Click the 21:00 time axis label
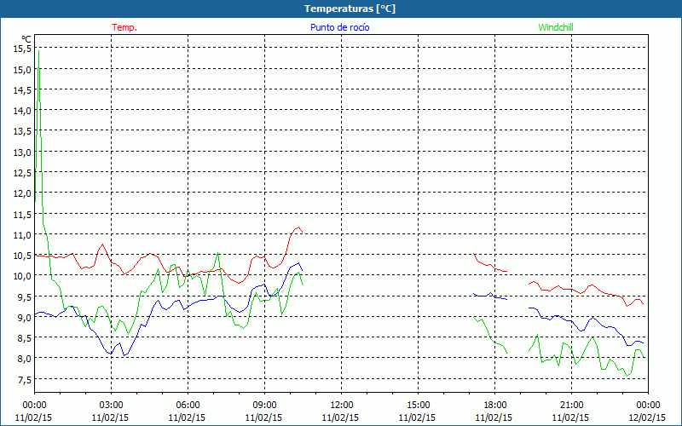This screenshot has width=682, height=426. (571, 406)
